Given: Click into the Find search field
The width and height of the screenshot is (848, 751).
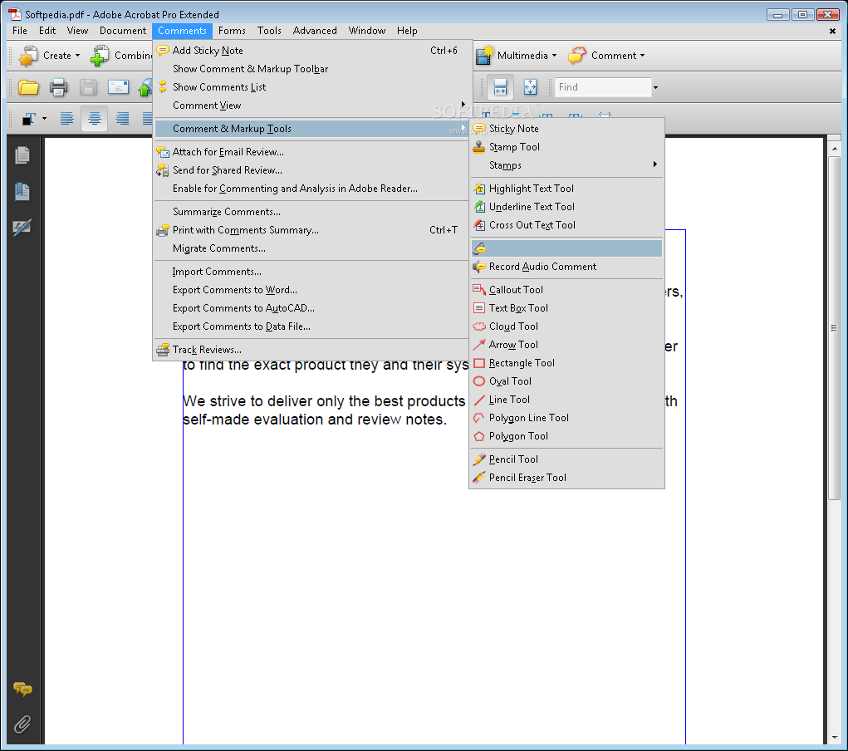Looking at the screenshot, I should point(602,88).
